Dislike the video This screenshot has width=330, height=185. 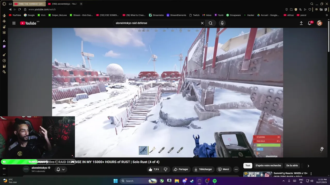(166, 169)
